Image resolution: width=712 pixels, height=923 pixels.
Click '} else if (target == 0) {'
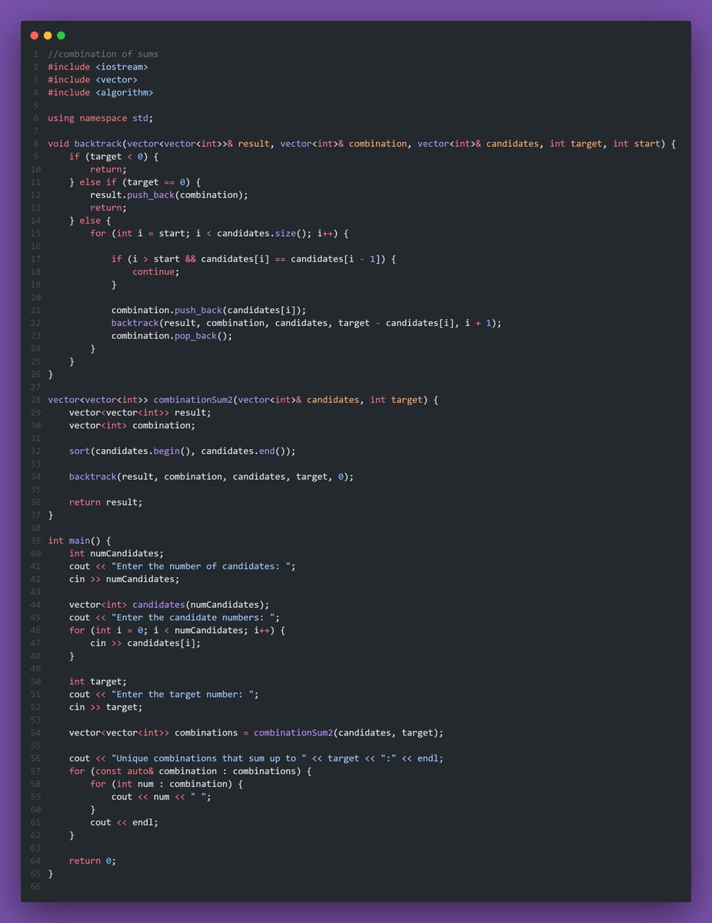point(135,182)
